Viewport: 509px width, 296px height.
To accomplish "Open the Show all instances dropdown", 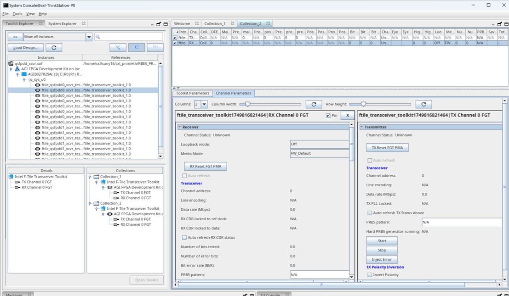I will click(x=89, y=37).
